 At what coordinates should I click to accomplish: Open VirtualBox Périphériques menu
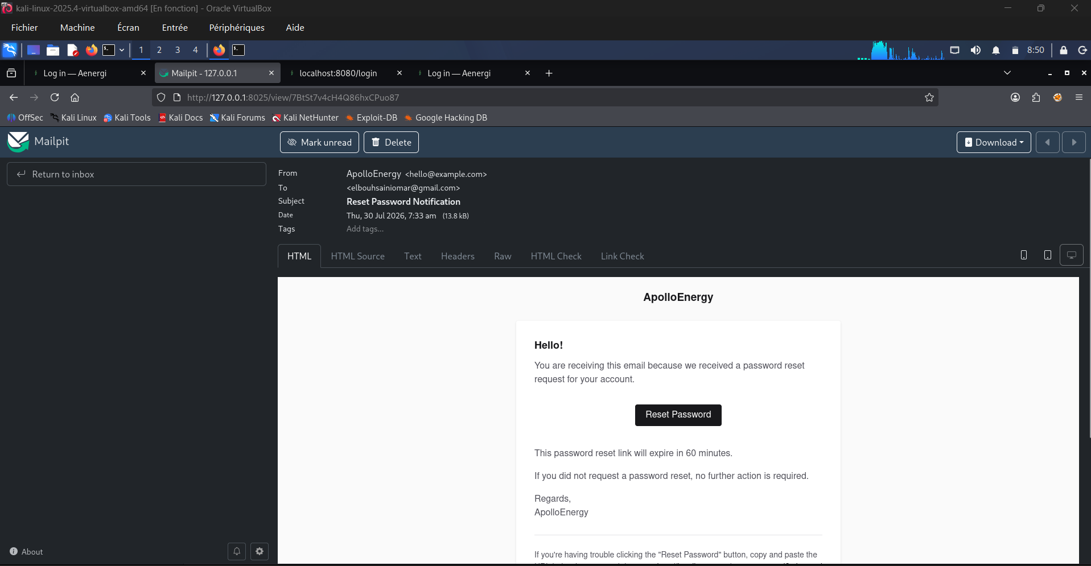pyautogui.click(x=237, y=27)
